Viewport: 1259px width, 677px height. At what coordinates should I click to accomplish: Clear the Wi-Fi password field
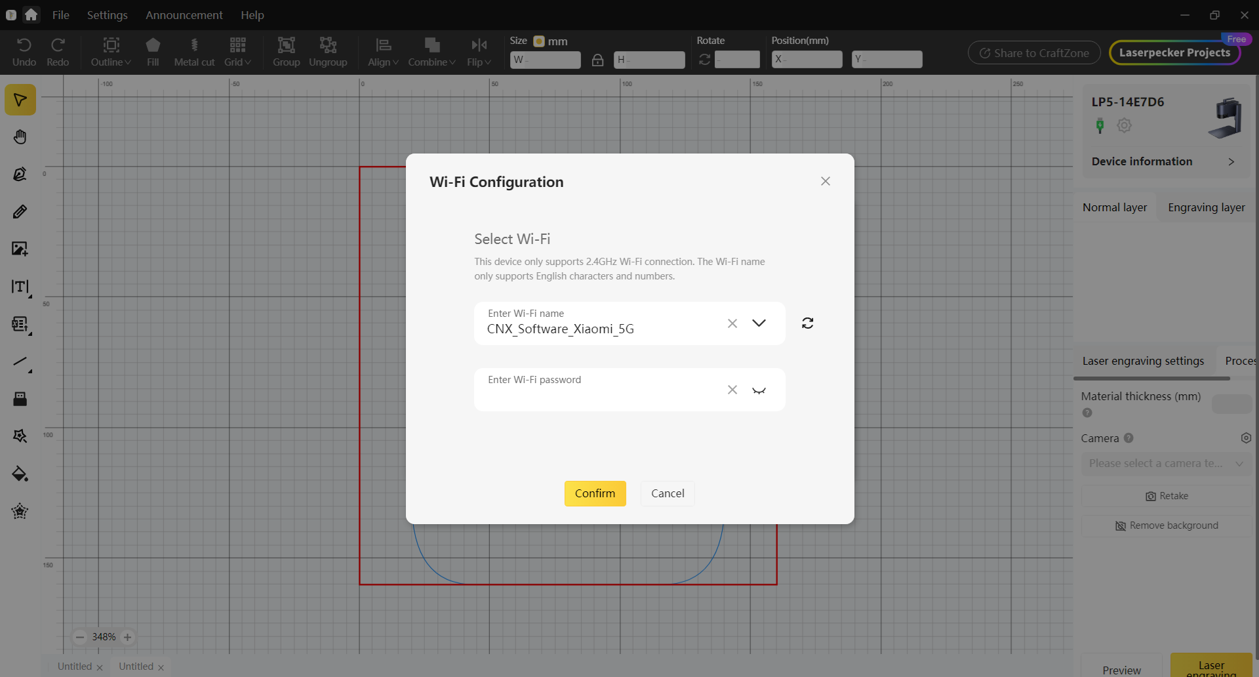tap(732, 390)
